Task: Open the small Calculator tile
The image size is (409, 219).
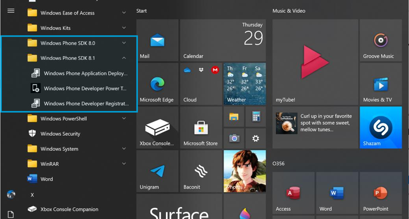Action: tap(255, 117)
